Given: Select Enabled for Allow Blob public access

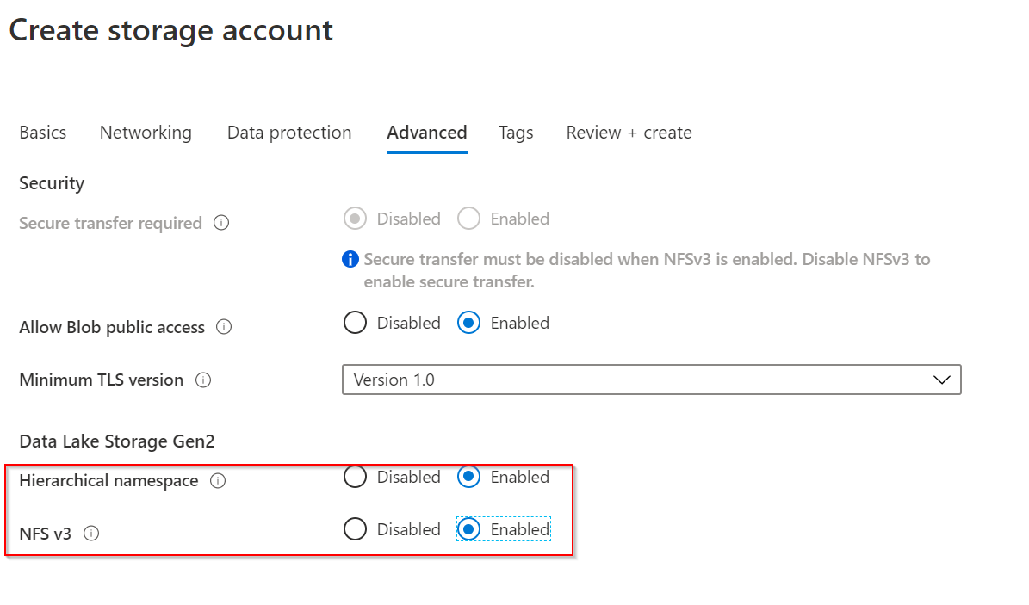Looking at the screenshot, I should 468,323.
